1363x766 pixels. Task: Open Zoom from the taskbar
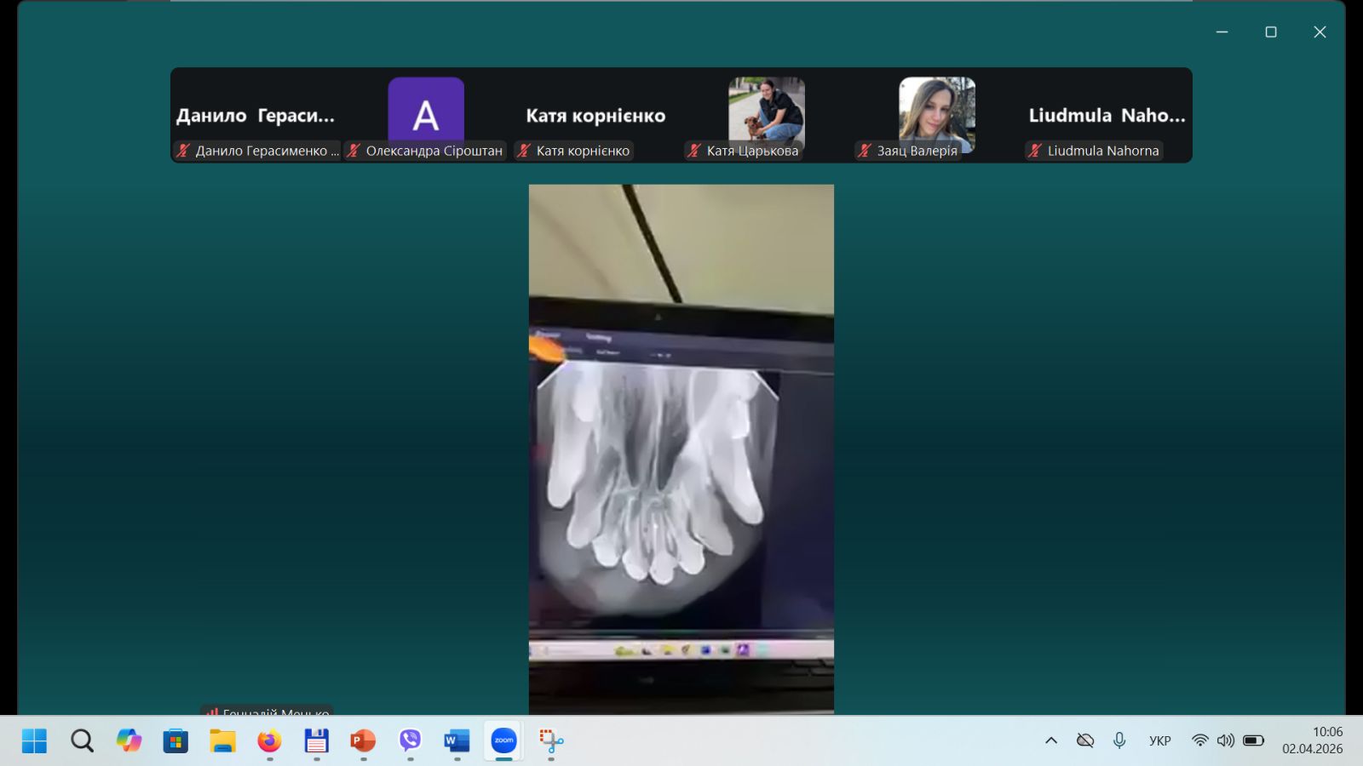(x=503, y=740)
